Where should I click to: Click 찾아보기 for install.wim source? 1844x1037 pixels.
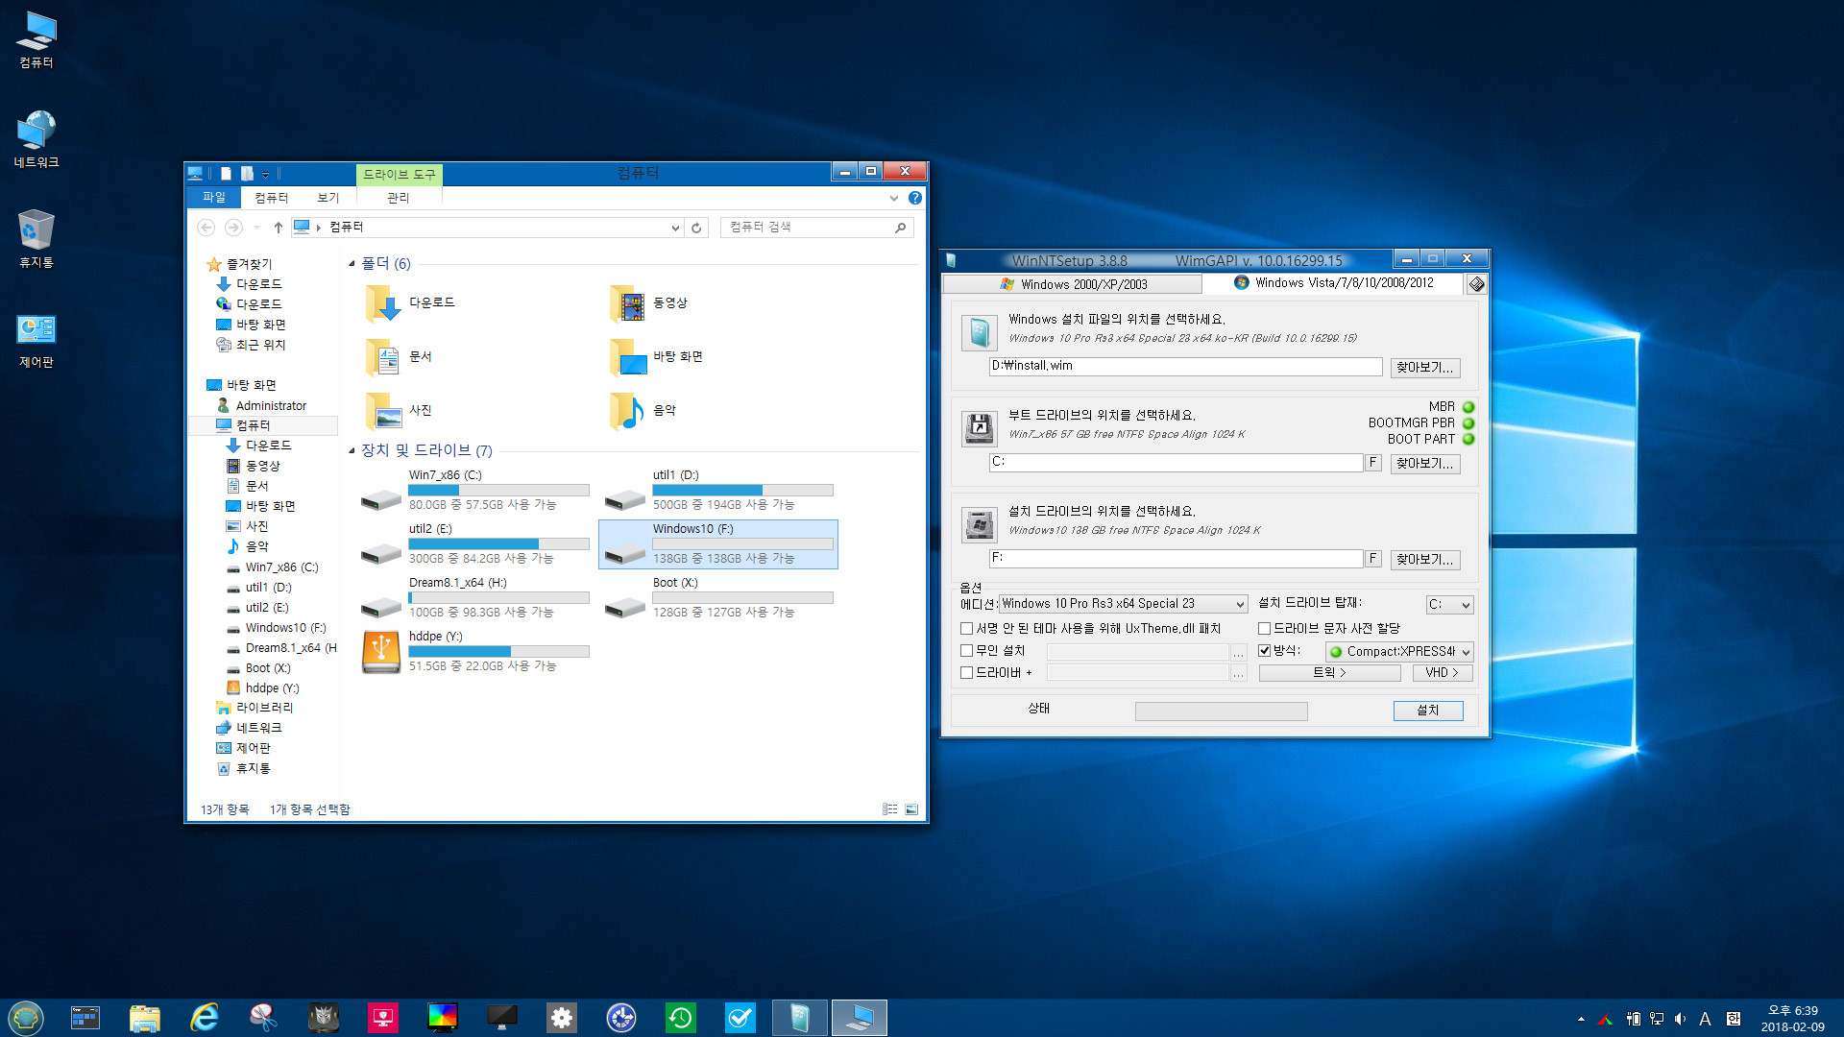1425,368
